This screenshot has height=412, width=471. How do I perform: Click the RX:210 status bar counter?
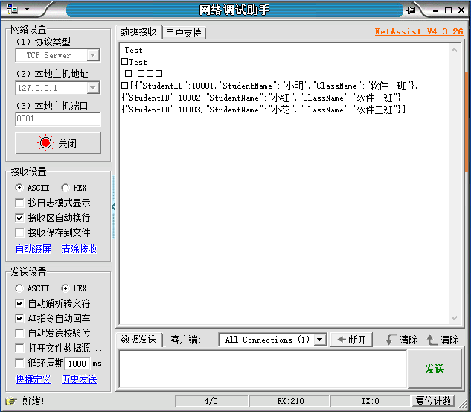(290, 401)
